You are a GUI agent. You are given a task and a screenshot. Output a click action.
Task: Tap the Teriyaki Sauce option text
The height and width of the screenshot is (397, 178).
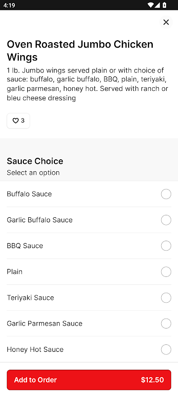click(30, 297)
